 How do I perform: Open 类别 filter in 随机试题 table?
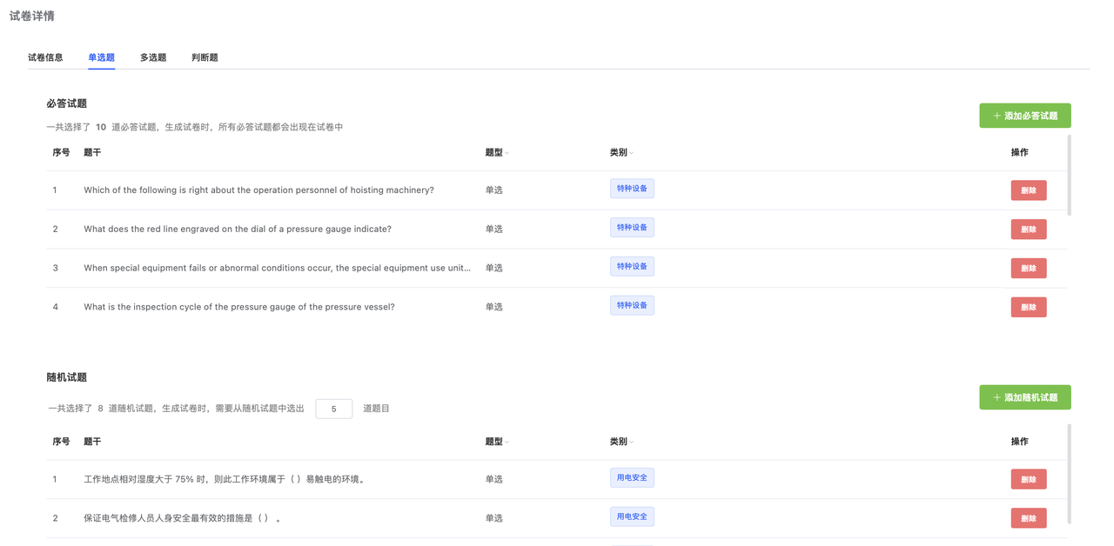point(631,443)
